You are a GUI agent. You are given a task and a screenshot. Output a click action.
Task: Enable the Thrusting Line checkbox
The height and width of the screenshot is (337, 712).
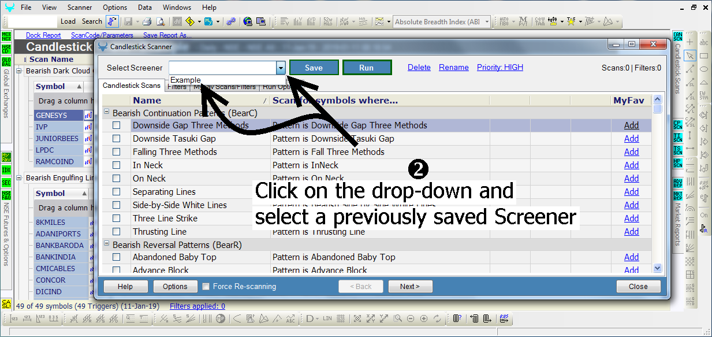[117, 232]
